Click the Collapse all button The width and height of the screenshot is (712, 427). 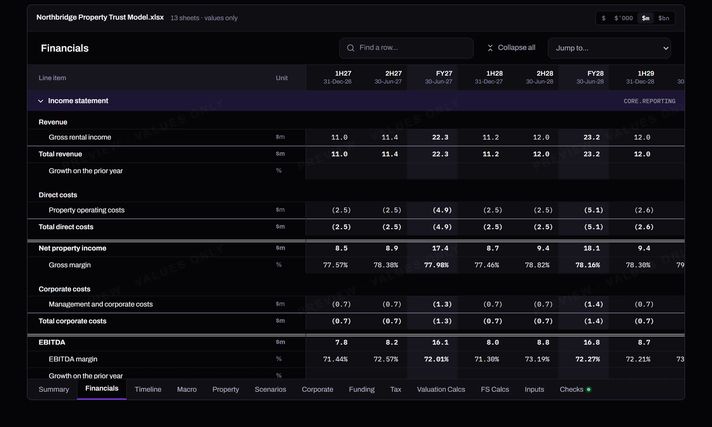coord(511,48)
